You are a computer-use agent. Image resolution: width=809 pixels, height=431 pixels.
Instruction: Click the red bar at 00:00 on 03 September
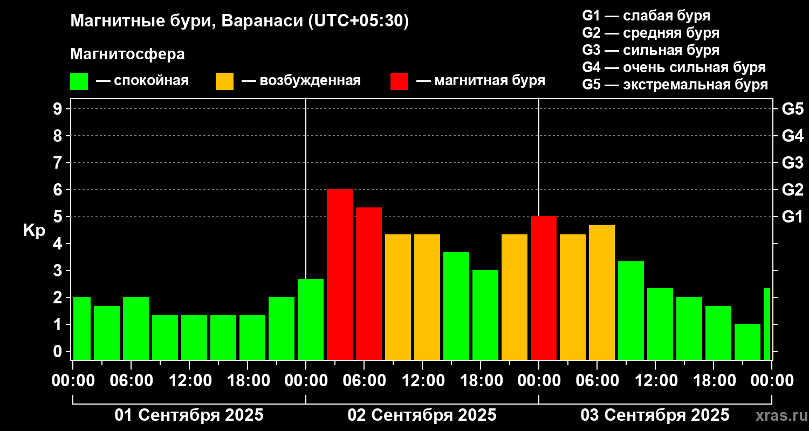(544, 288)
